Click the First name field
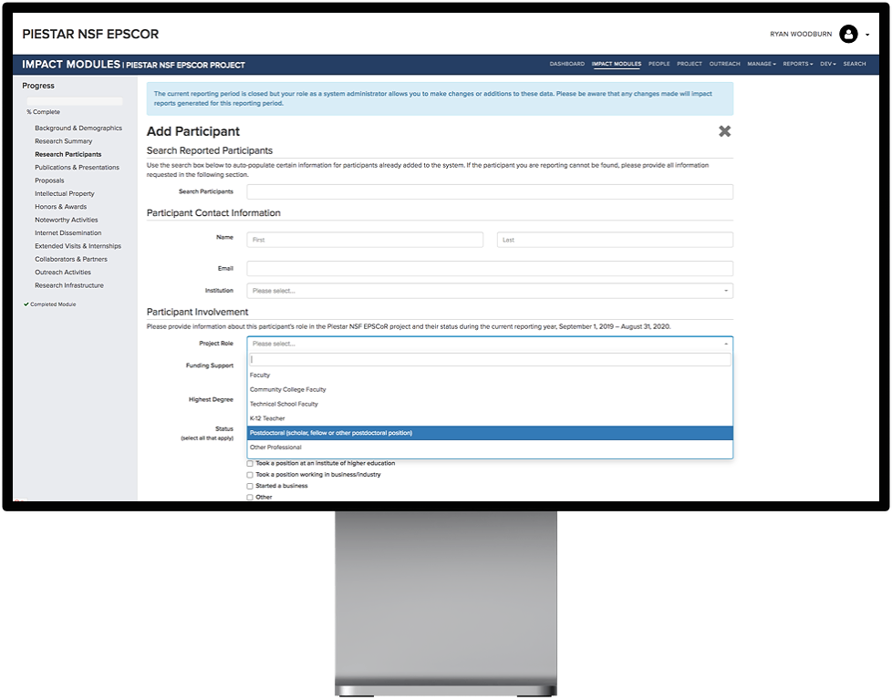Viewport: 892px width, 700px height. (x=365, y=240)
